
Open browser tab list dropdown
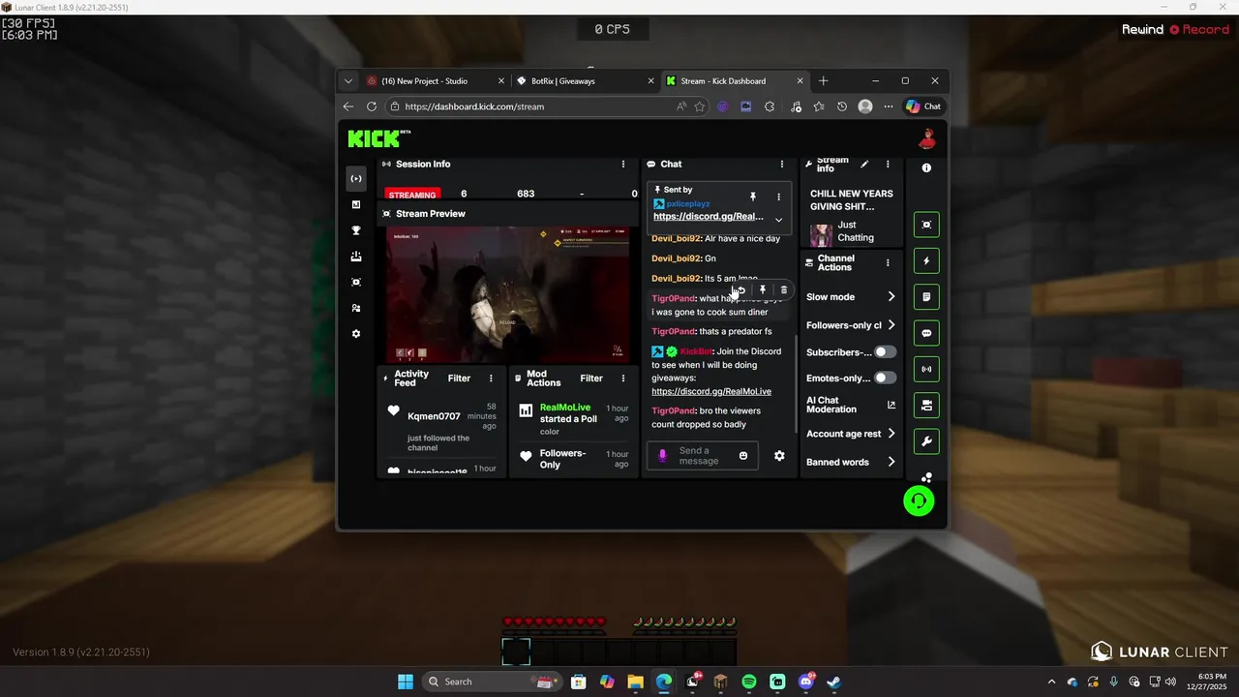348,81
